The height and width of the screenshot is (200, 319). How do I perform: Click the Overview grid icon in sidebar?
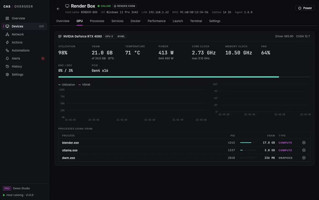(x=7, y=18)
